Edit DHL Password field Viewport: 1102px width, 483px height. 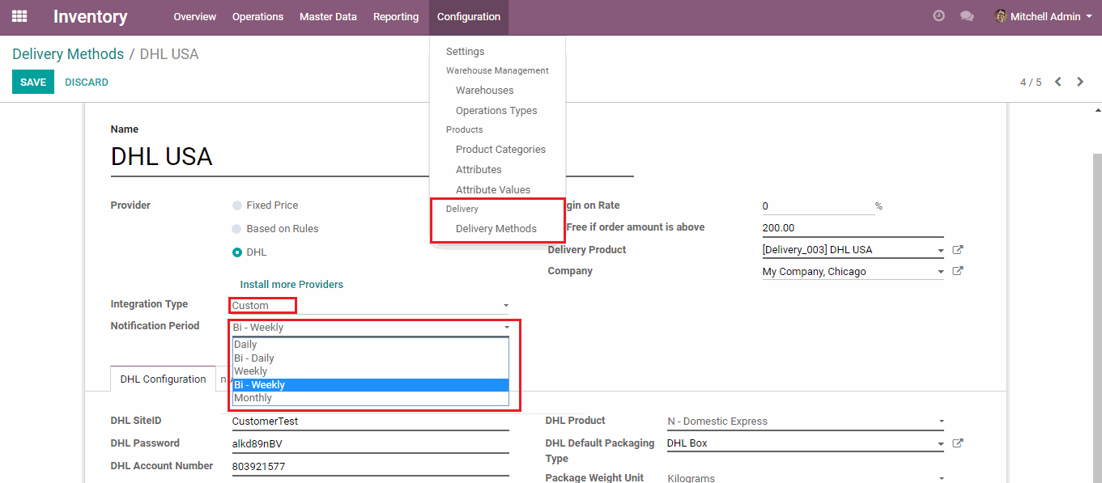pos(370,444)
